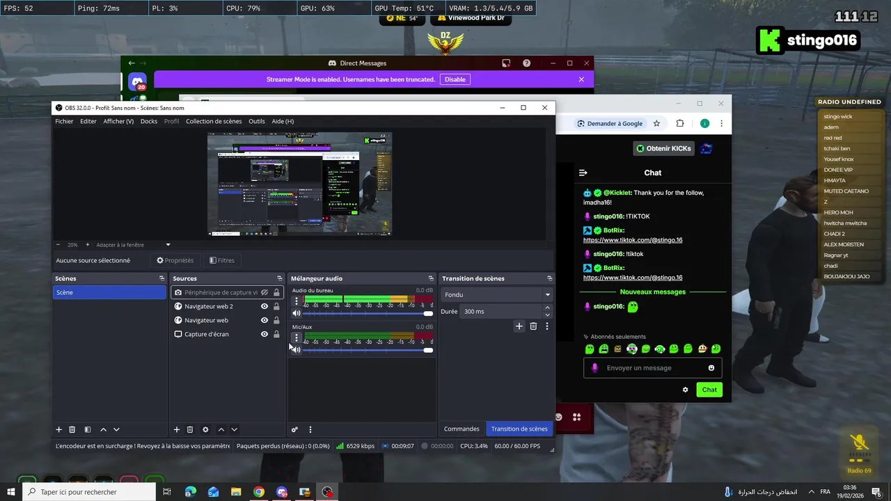Switch to the Commandes tab
The image size is (891, 501).
click(462, 429)
